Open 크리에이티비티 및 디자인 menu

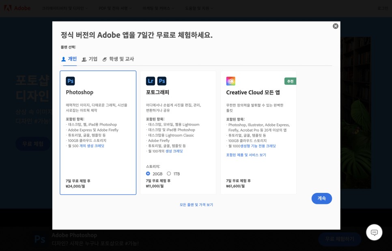point(65,8)
